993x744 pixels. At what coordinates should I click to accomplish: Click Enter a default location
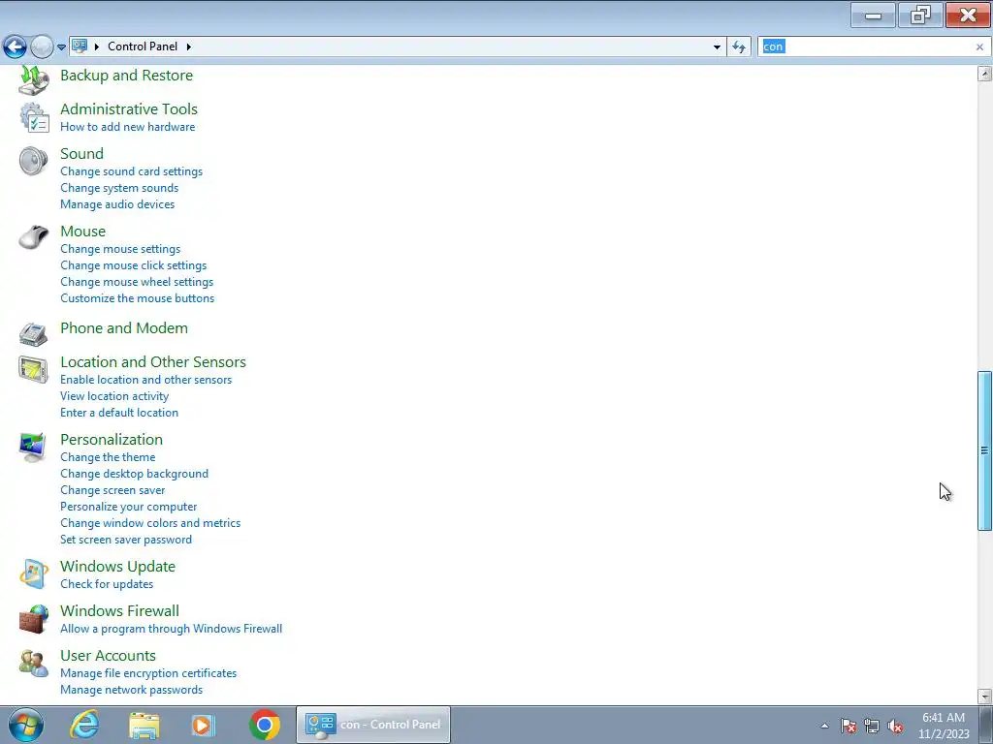(119, 413)
